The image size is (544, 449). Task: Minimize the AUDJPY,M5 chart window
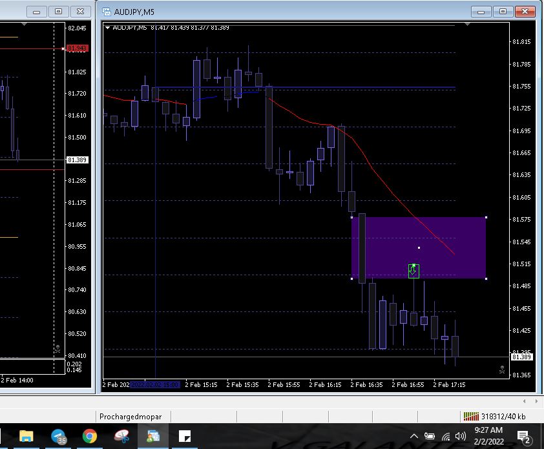(x=481, y=12)
